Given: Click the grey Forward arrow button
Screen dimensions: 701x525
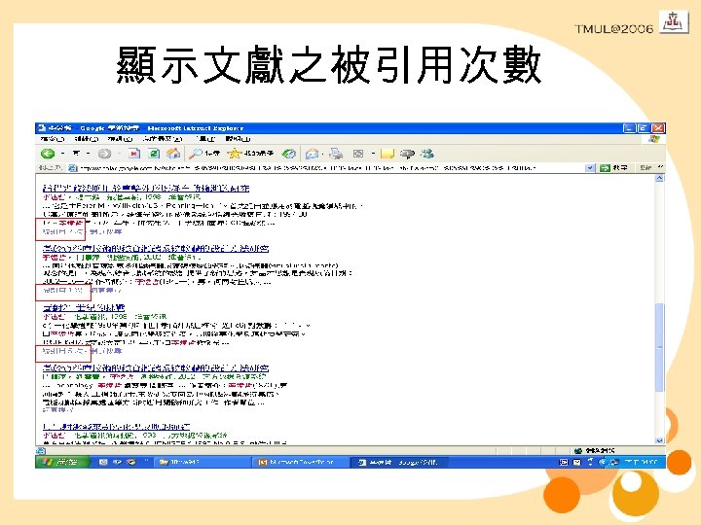Looking at the screenshot, I should pos(104,154).
